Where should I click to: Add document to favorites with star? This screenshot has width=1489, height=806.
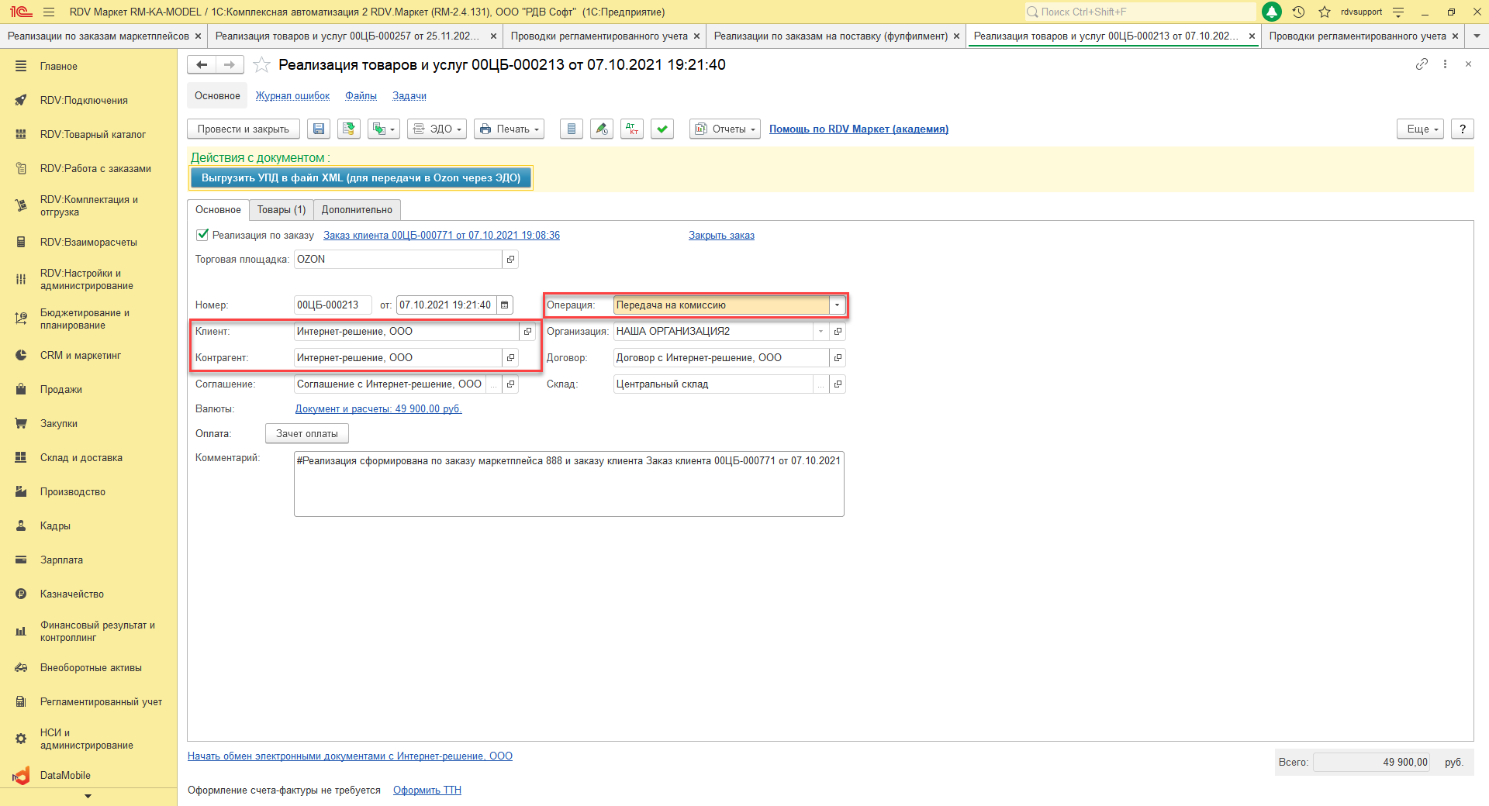262,65
